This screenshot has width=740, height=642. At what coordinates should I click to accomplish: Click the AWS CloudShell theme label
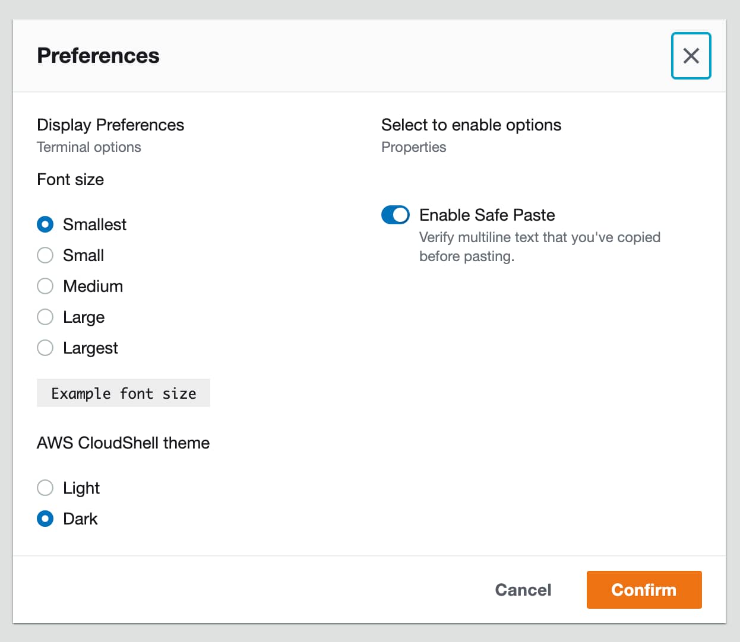point(123,443)
